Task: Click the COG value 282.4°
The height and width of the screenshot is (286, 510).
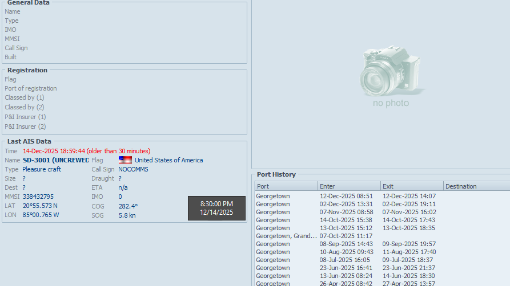Action: pyautogui.click(x=128, y=206)
